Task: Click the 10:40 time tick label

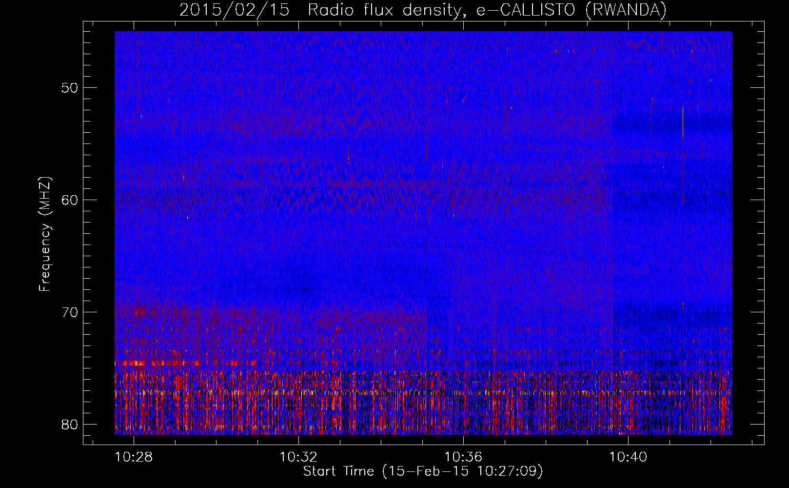Action: coord(629,457)
